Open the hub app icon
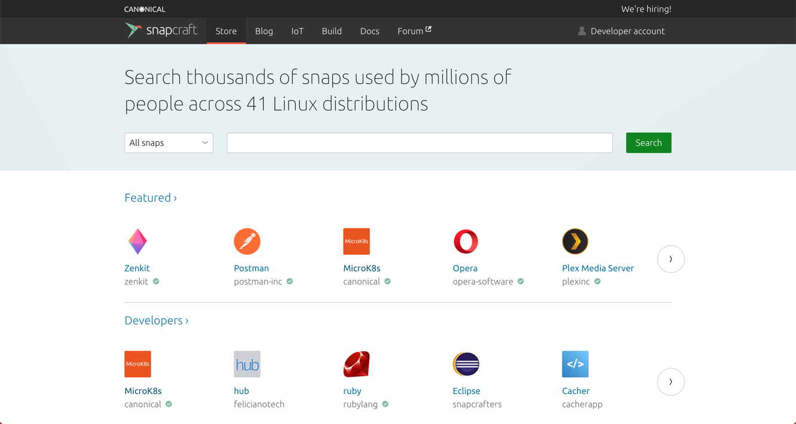 [247, 364]
